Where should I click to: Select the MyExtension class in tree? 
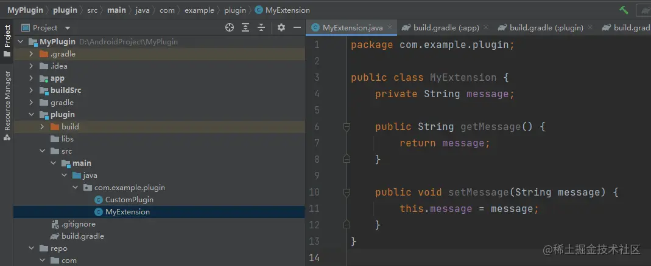pyautogui.click(x=127, y=212)
